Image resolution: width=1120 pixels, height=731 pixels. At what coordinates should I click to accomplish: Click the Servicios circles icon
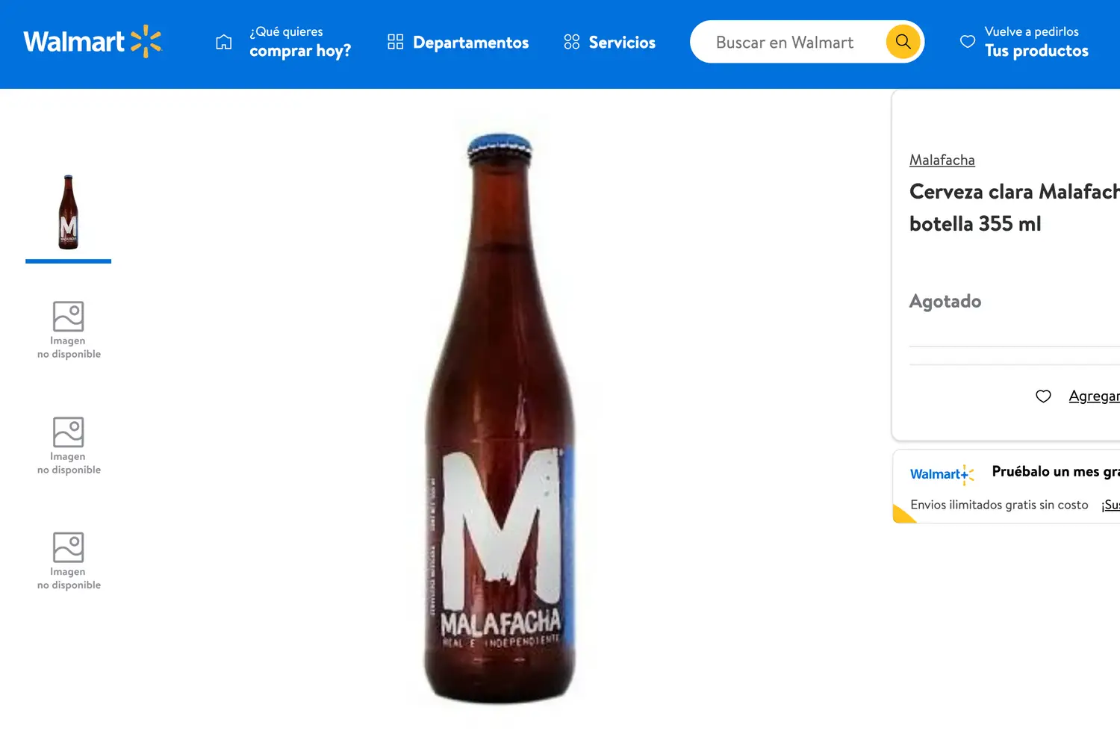click(572, 42)
